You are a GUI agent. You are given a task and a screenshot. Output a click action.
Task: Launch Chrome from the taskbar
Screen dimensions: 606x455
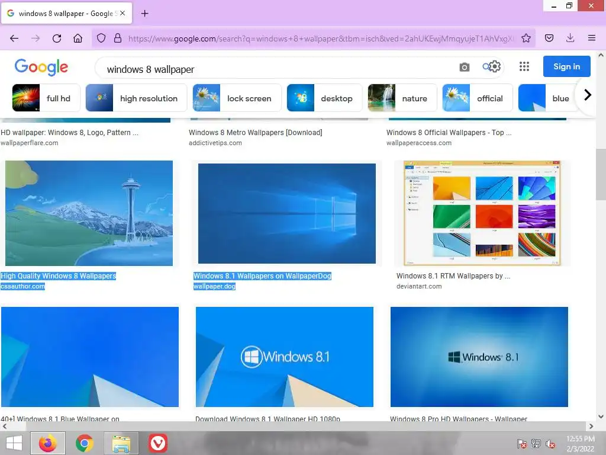click(x=84, y=443)
